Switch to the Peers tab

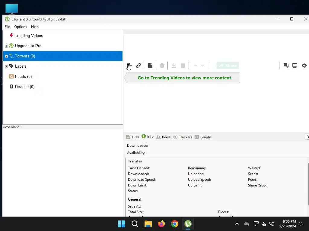[163, 137]
